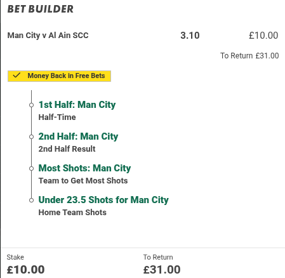Viewport: 285px width, 278px height.
Task: Click the checkmark icon in Money Back badge
Action: 17,76
